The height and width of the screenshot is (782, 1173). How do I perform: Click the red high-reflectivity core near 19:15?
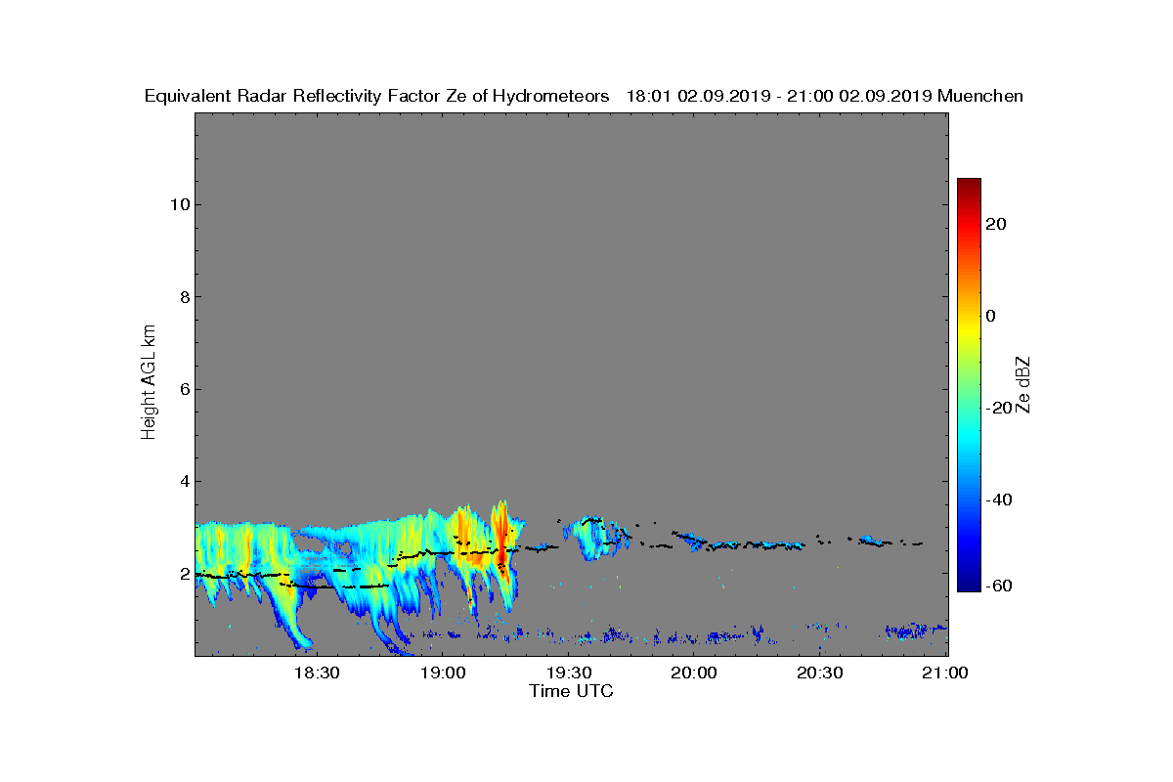[501, 543]
